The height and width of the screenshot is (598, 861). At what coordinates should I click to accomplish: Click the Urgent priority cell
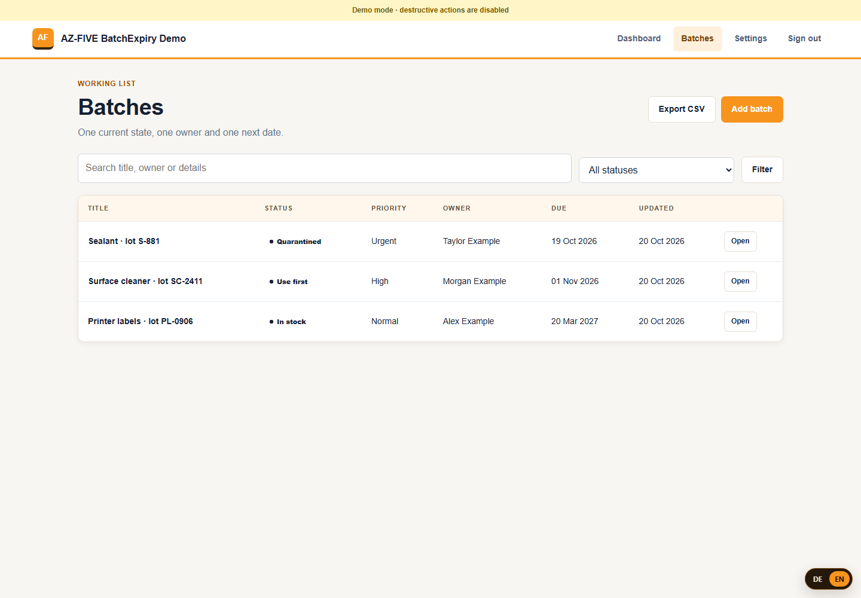[x=384, y=242]
